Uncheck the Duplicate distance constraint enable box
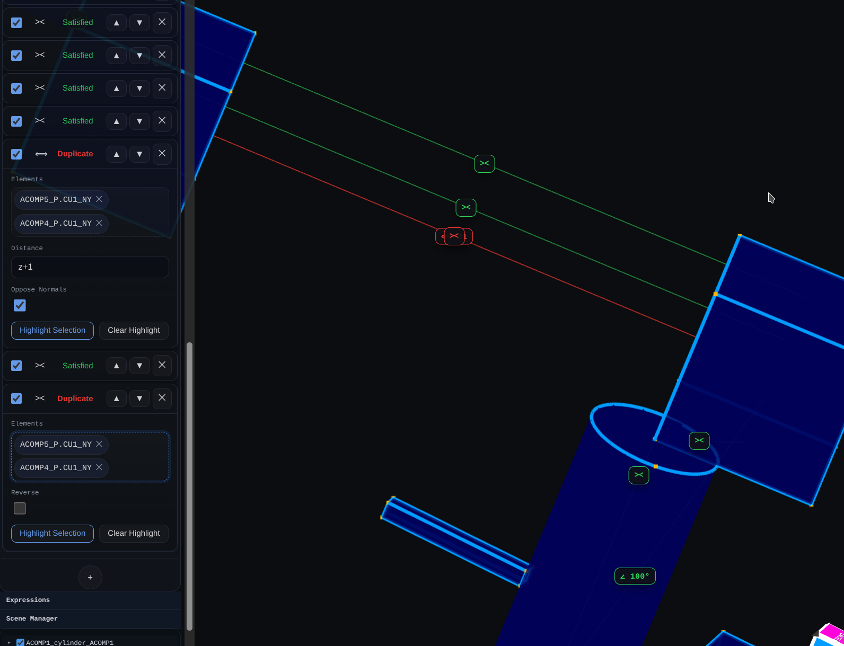Image resolution: width=844 pixels, height=646 pixels. (16, 154)
